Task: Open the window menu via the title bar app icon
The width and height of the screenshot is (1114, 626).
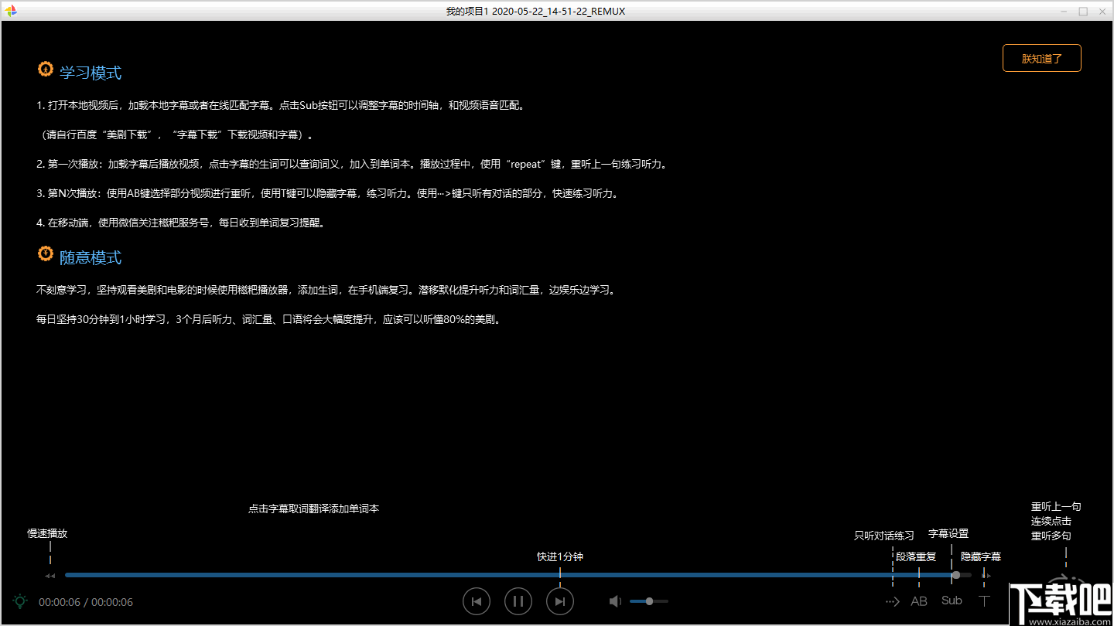Action: [x=11, y=11]
